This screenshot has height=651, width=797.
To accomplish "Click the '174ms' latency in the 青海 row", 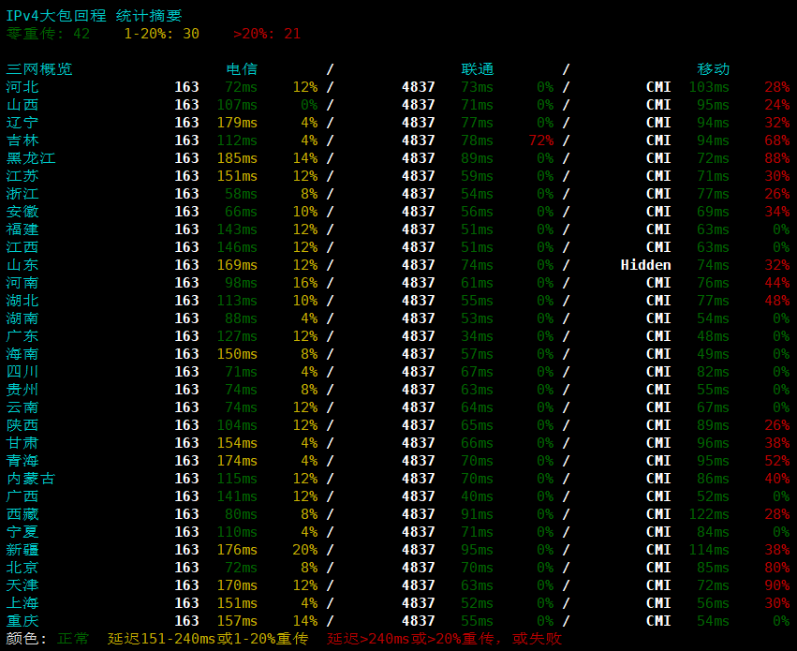I will pyautogui.click(x=237, y=461).
